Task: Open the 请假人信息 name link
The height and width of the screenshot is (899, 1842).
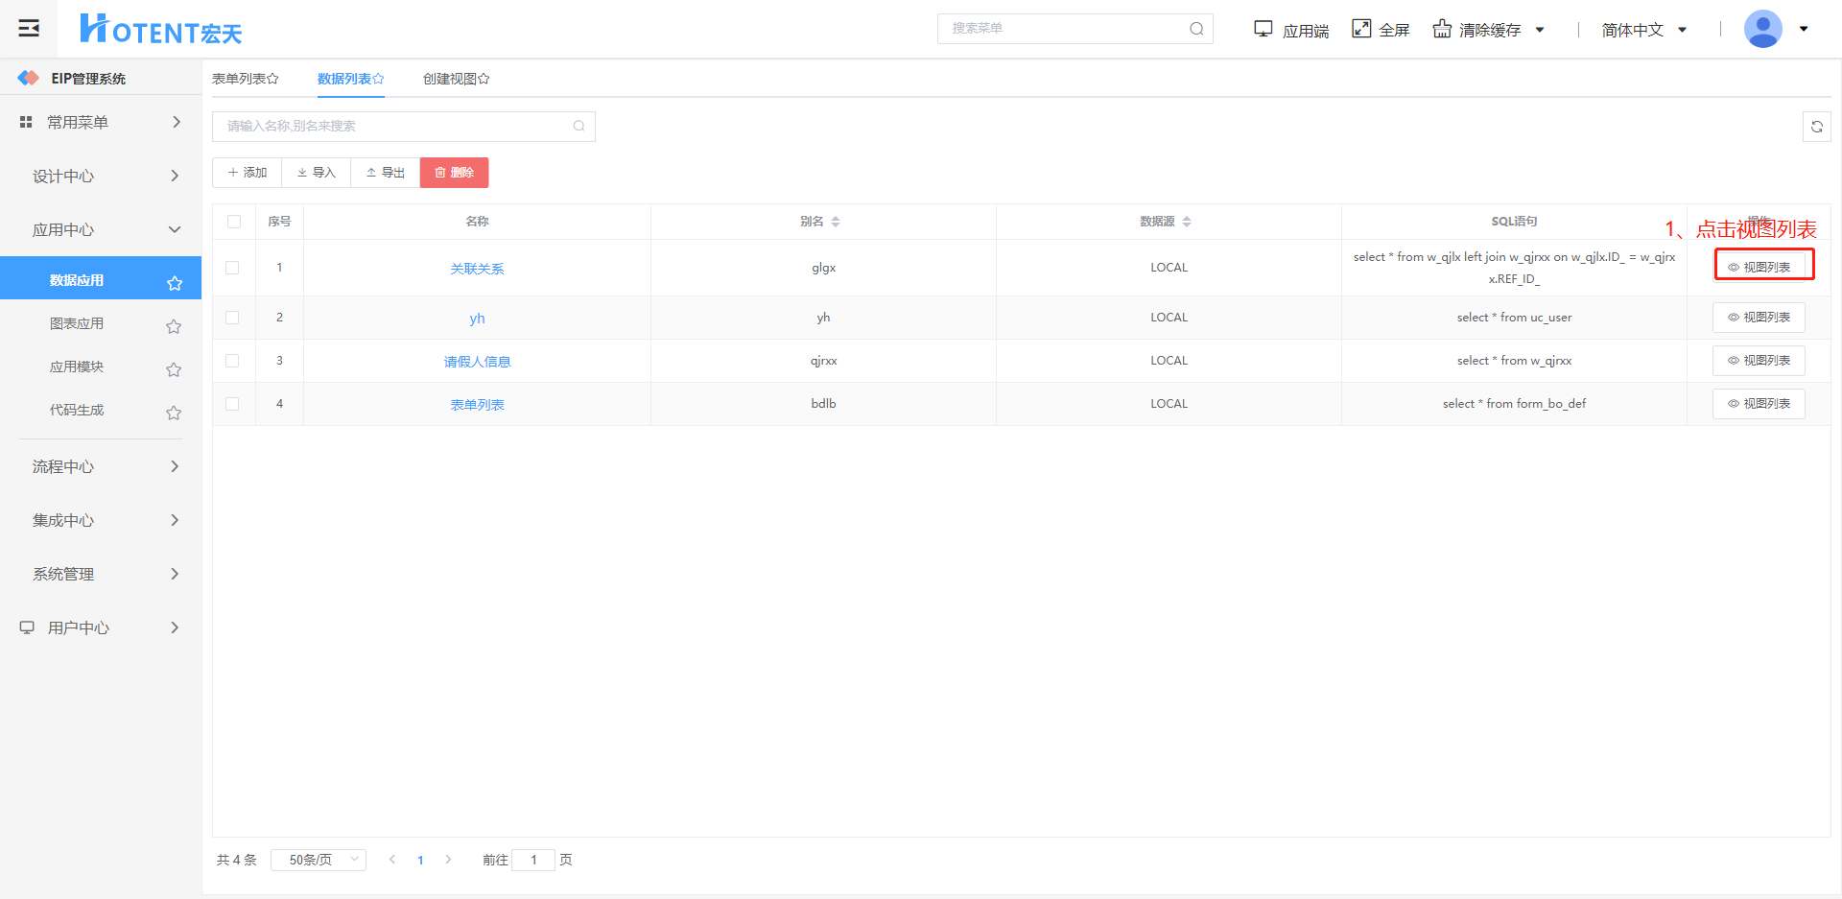Action: click(x=477, y=362)
